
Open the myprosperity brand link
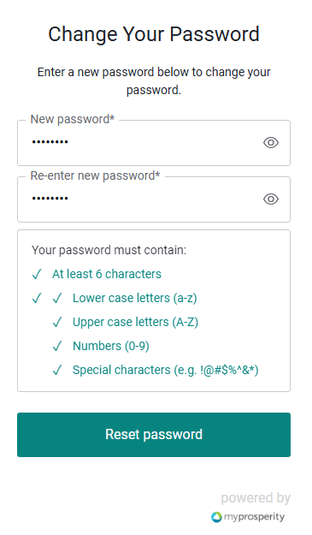tap(248, 517)
